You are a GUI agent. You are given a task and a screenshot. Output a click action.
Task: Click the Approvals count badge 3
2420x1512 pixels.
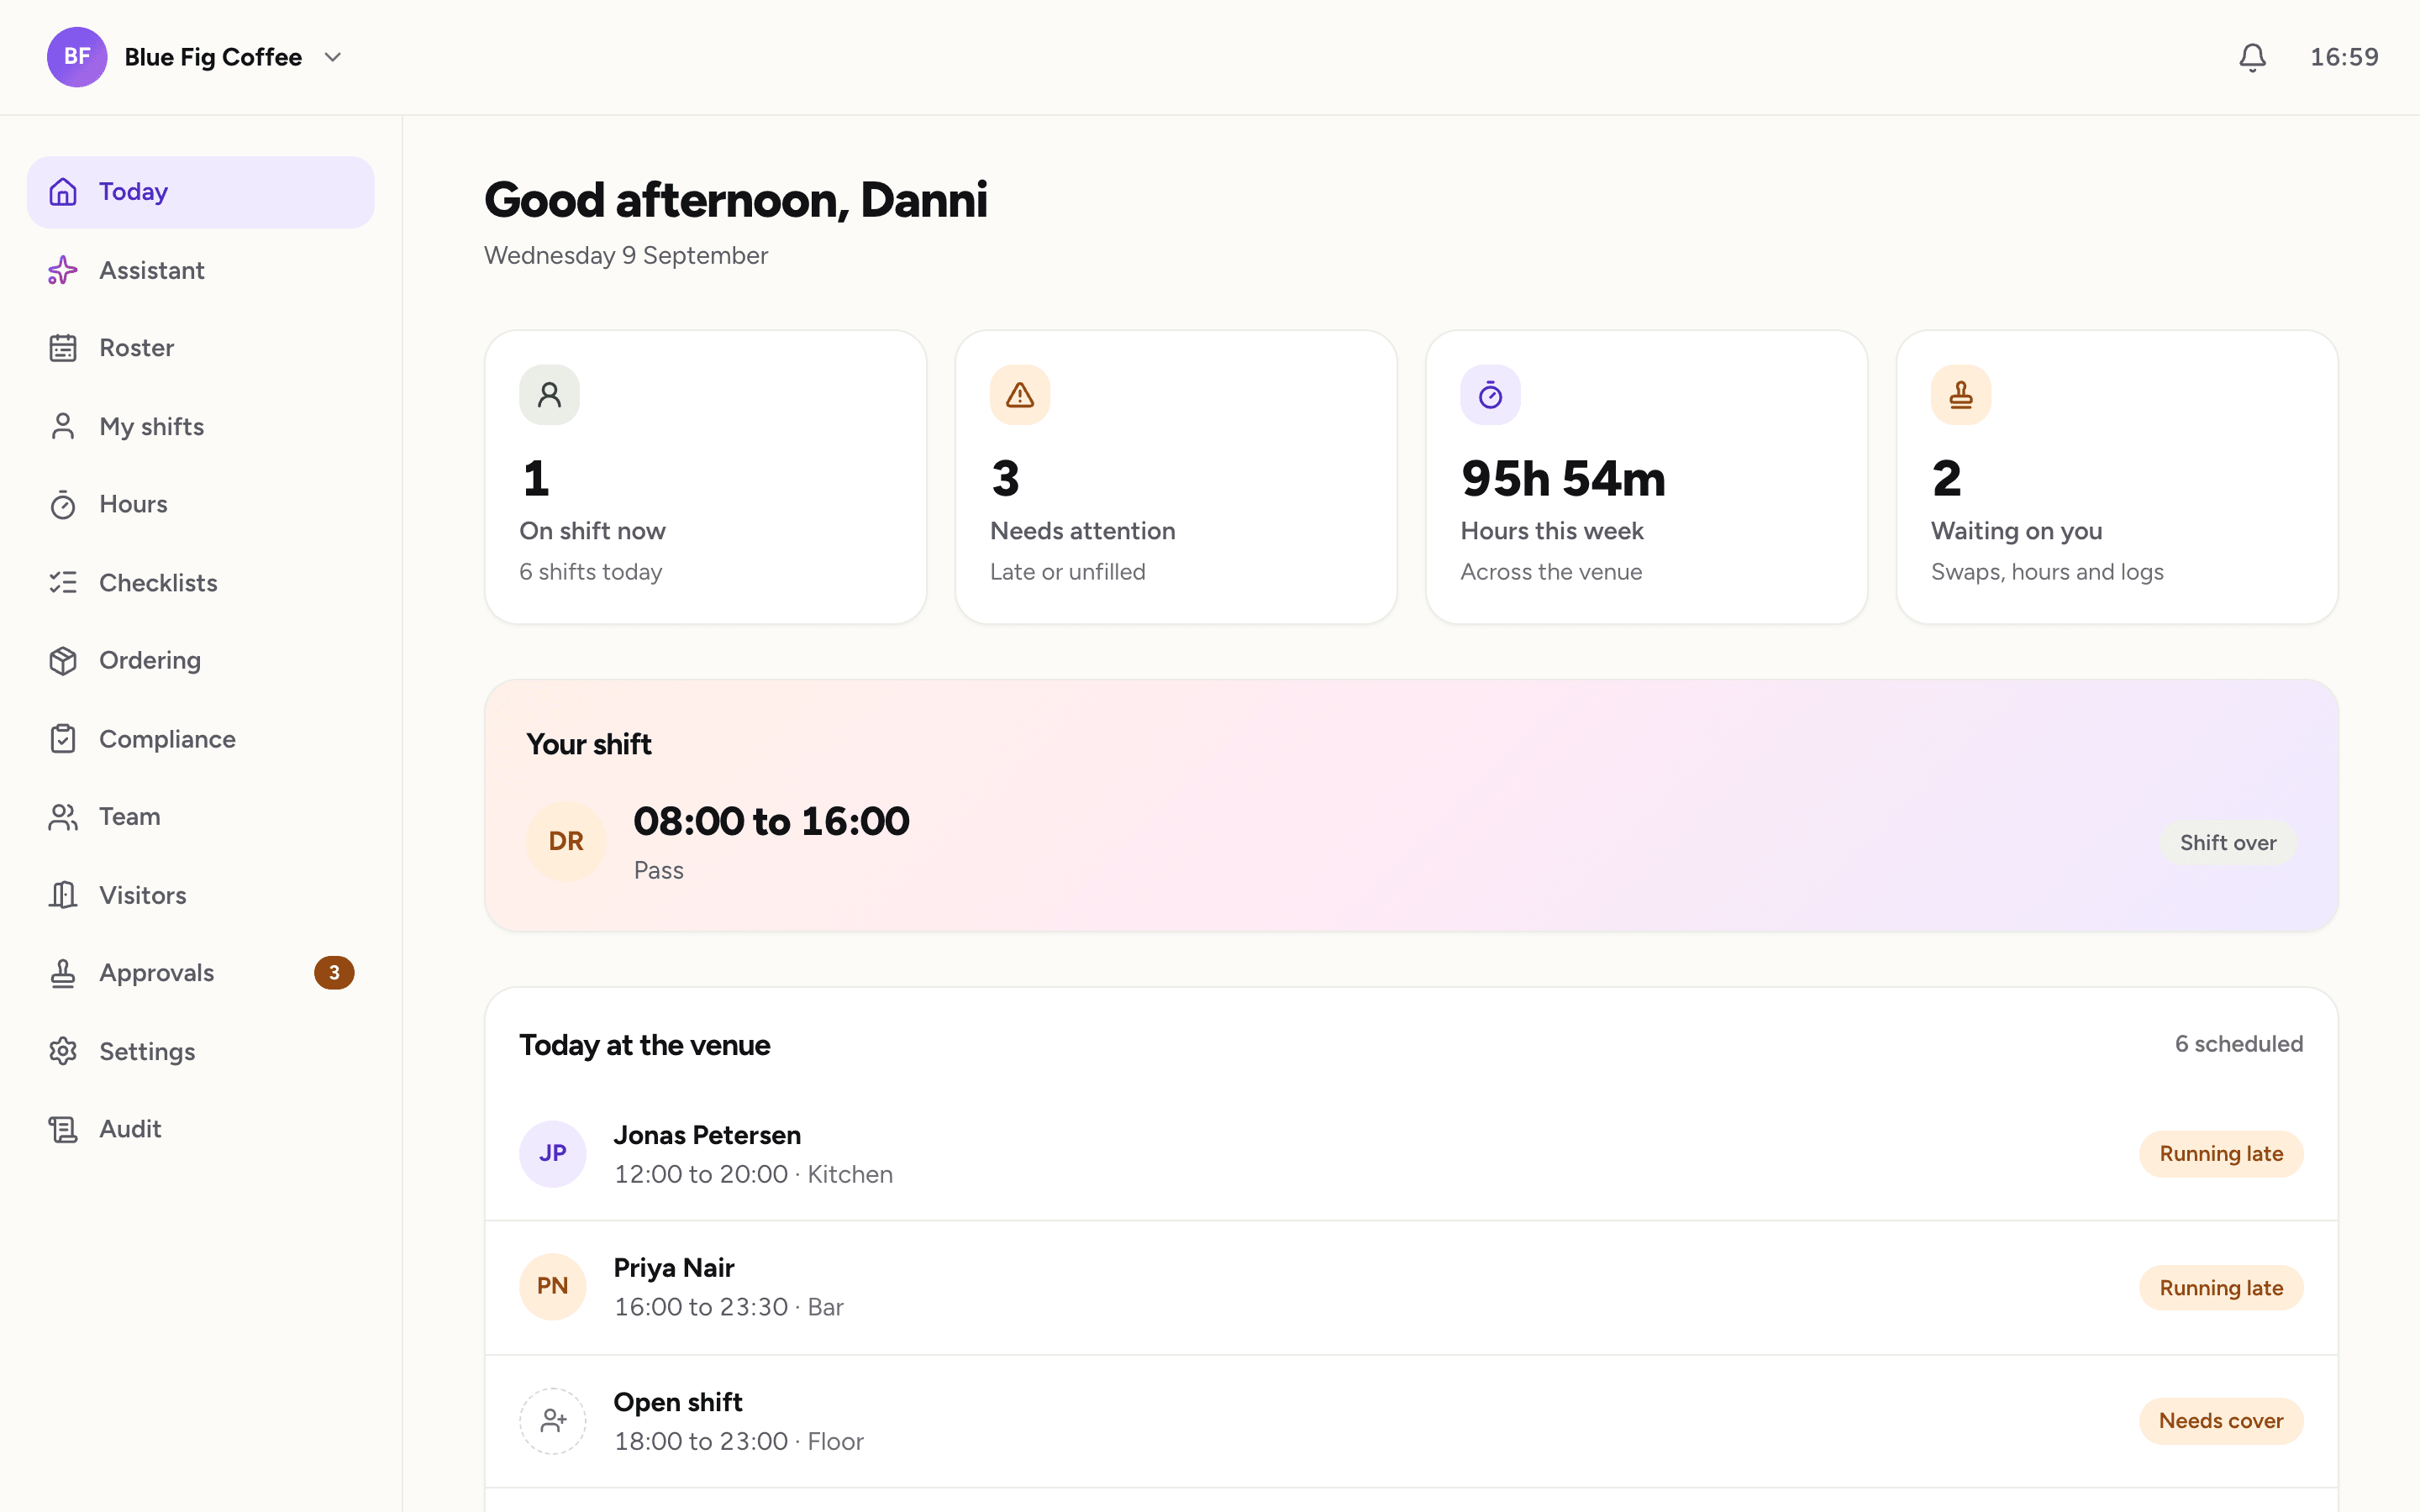[x=334, y=973]
